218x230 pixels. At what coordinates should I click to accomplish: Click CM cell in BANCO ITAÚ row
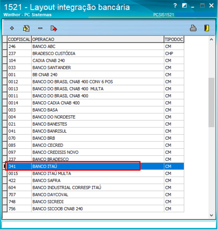[x=174, y=166]
